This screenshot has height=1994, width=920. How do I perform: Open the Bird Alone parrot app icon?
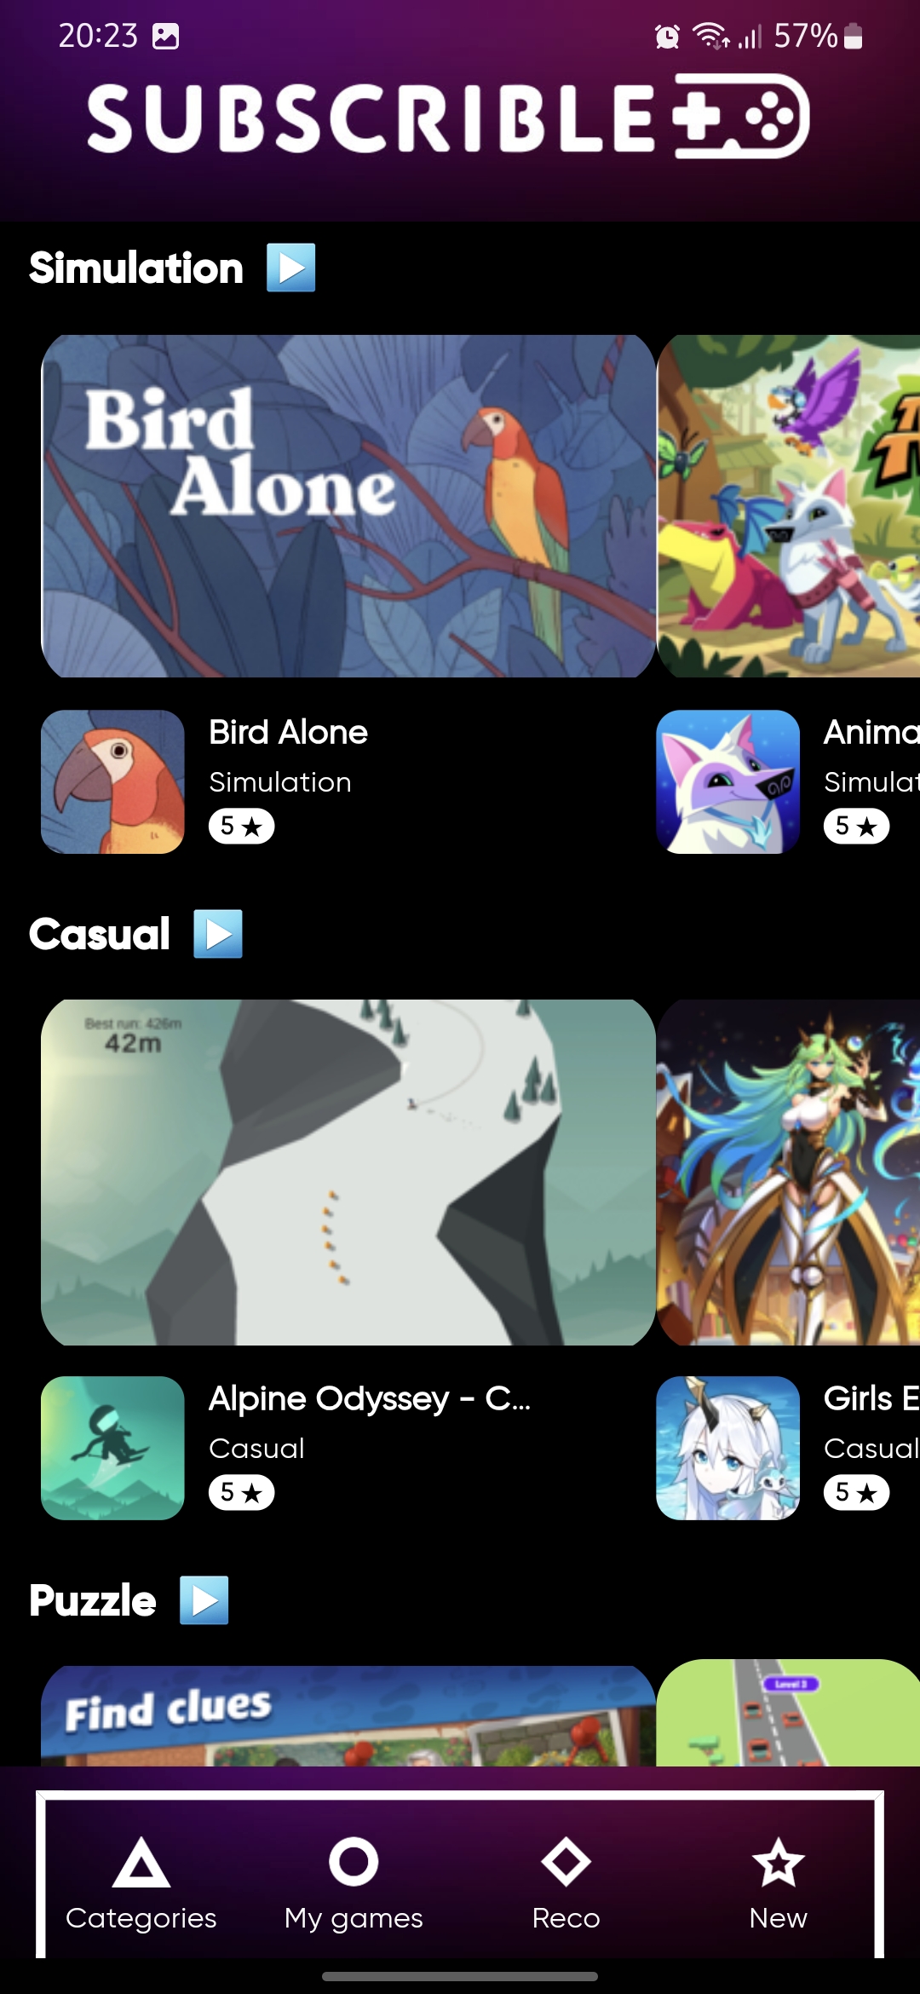[112, 781]
